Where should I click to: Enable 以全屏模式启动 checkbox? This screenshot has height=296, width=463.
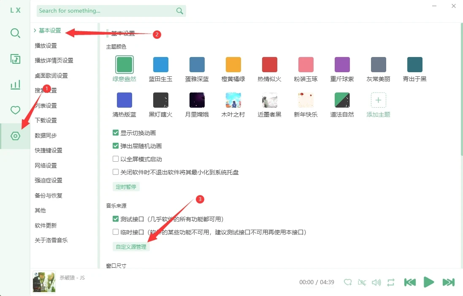(x=116, y=159)
